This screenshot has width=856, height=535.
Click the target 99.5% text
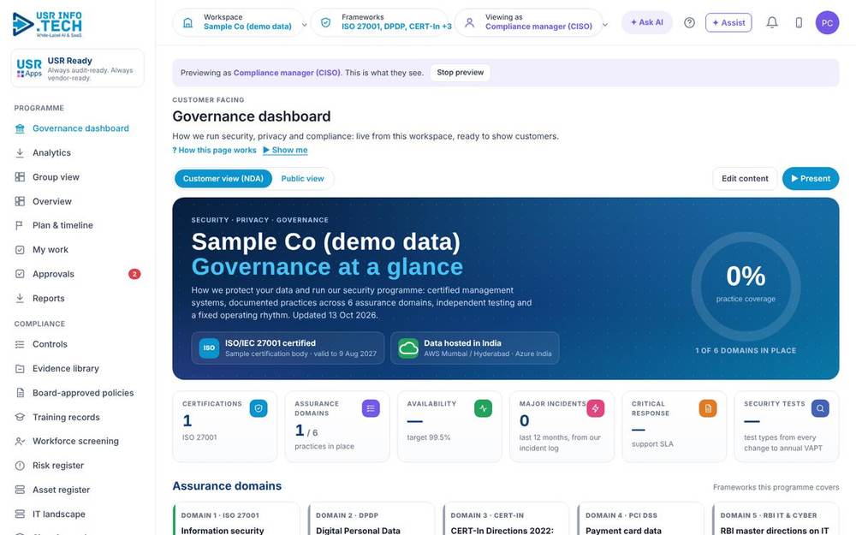(429, 437)
